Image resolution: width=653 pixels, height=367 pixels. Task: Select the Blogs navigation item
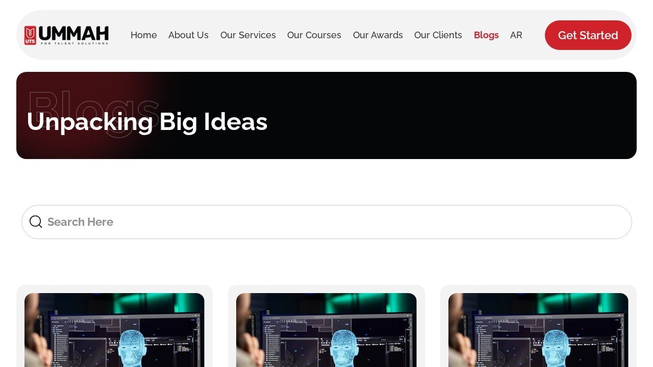[x=486, y=35]
